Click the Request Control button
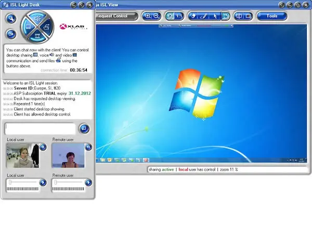Image resolution: width=312 pixels, height=234 pixels. (115, 16)
